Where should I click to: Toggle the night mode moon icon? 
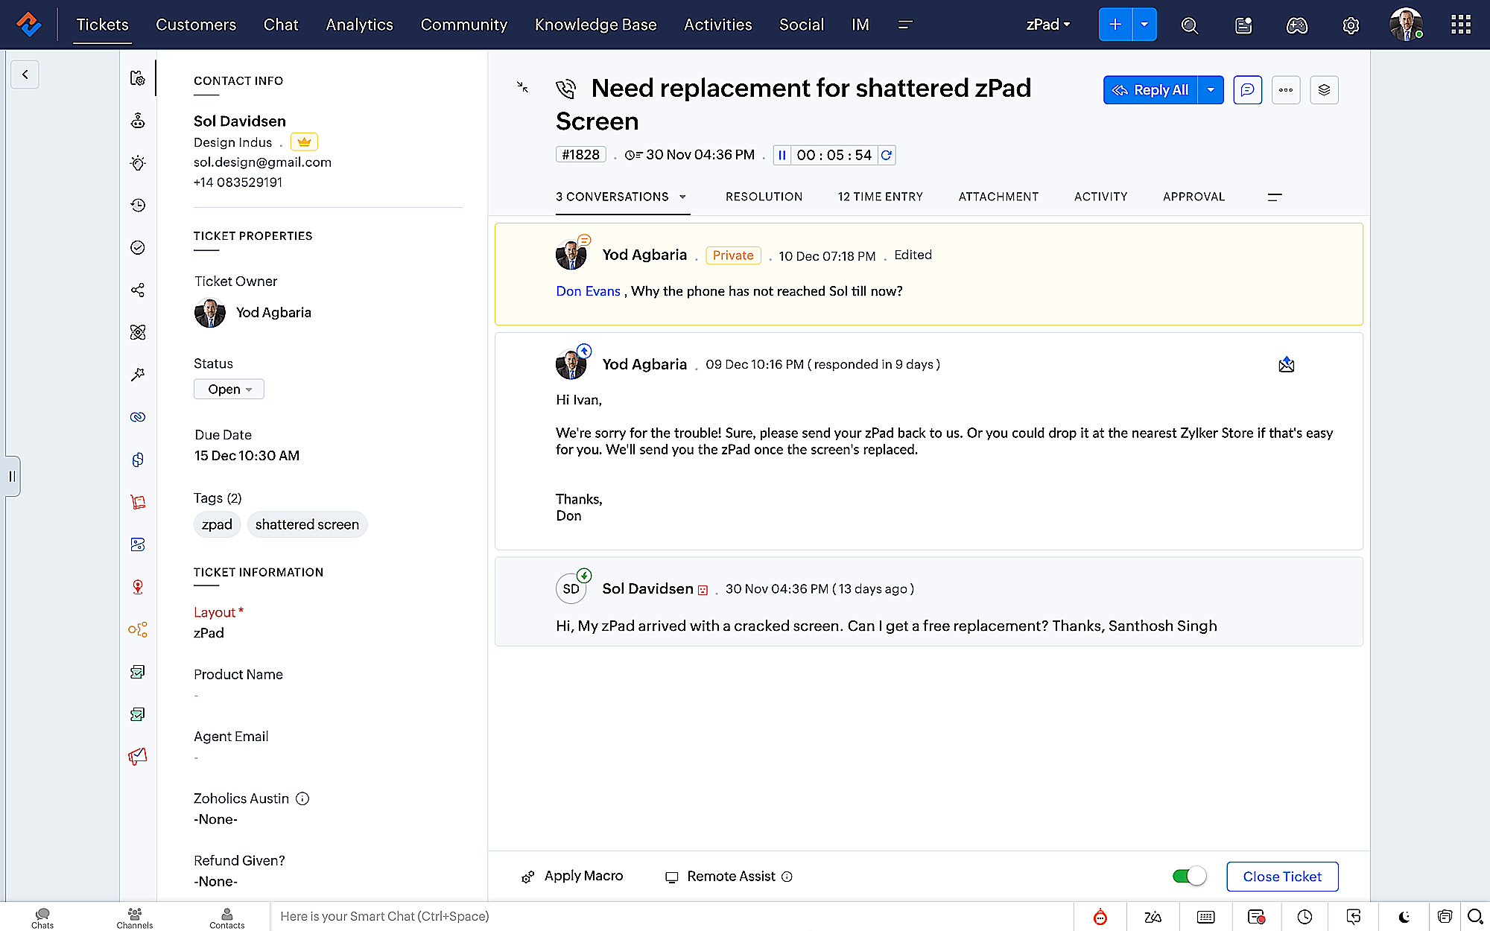(x=1404, y=917)
